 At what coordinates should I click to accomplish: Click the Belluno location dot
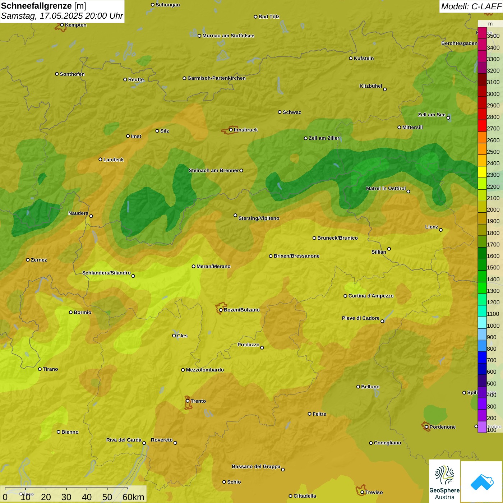coord(358,387)
